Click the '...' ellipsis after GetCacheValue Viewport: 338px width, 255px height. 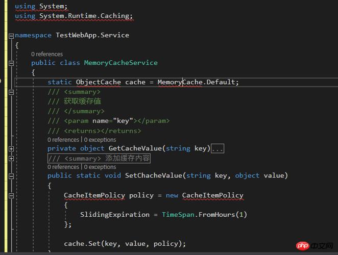[x=218, y=148]
